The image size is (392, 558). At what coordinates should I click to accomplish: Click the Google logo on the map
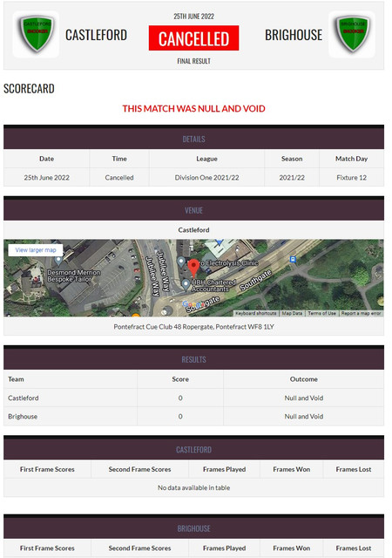point(194,304)
